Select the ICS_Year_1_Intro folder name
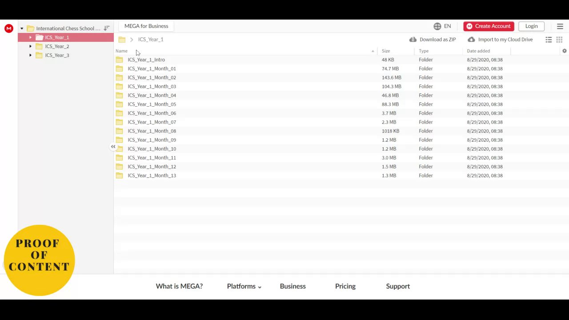This screenshot has width=569, height=320. [146, 60]
